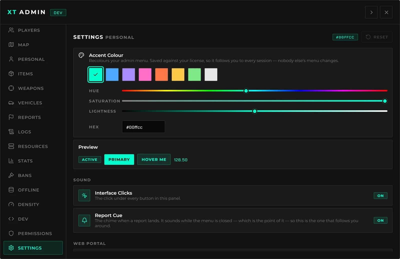The image size is (400, 259).
Task: Click the HEX colour input field
Action: pos(143,127)
